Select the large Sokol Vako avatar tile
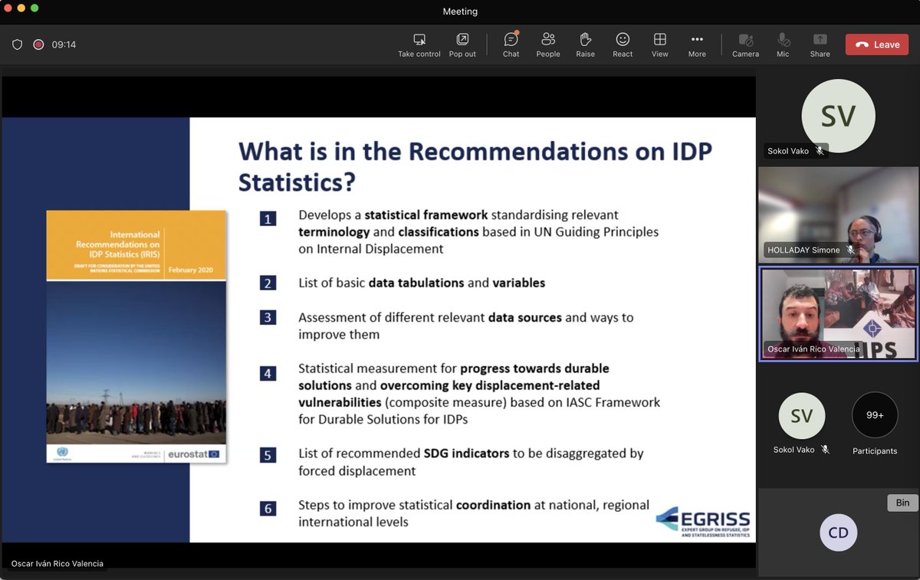 pos(838,116)
